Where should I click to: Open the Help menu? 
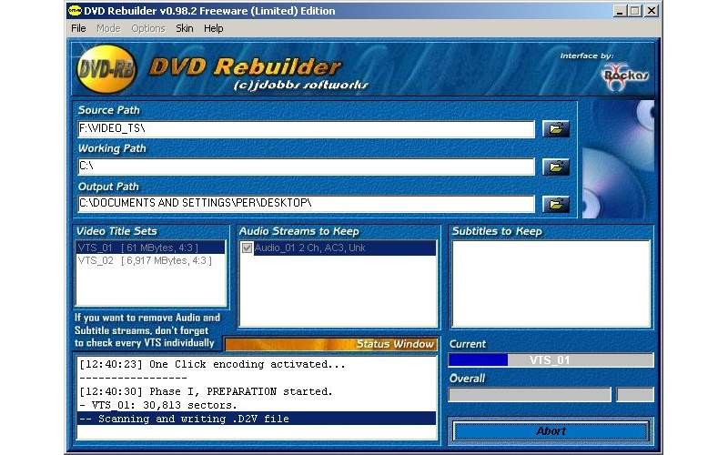tap(214, 28)
